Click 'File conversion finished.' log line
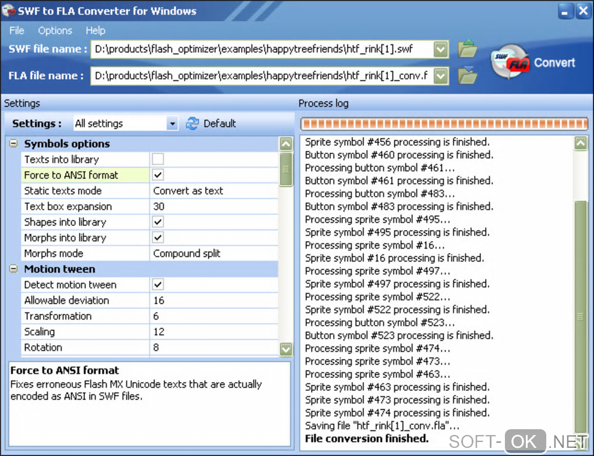The height and width of the screenshot is (456, 594). tap(367, 439)
